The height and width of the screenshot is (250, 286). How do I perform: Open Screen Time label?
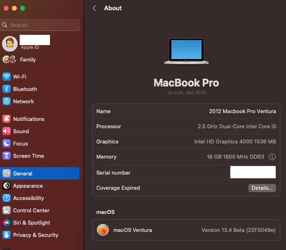pos(29,156)
